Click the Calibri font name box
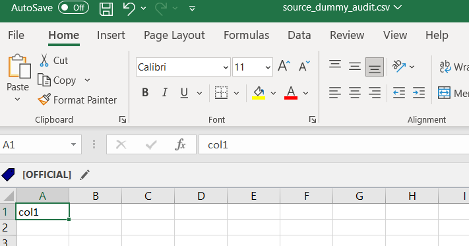 point(179,67)
